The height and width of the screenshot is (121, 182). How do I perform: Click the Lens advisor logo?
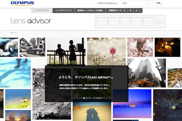(31, 21)
